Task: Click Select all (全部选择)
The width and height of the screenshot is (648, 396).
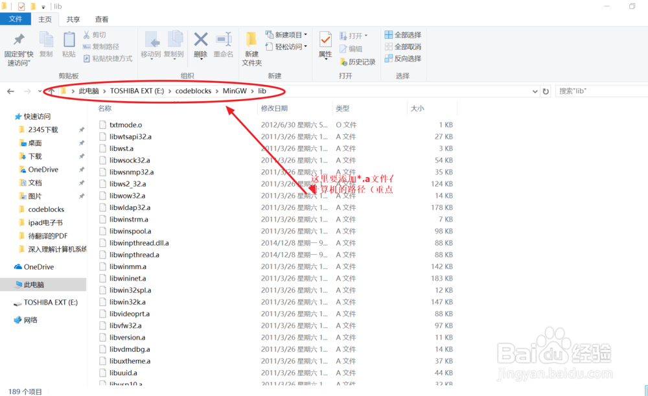Action: click(x=403, y=35)
